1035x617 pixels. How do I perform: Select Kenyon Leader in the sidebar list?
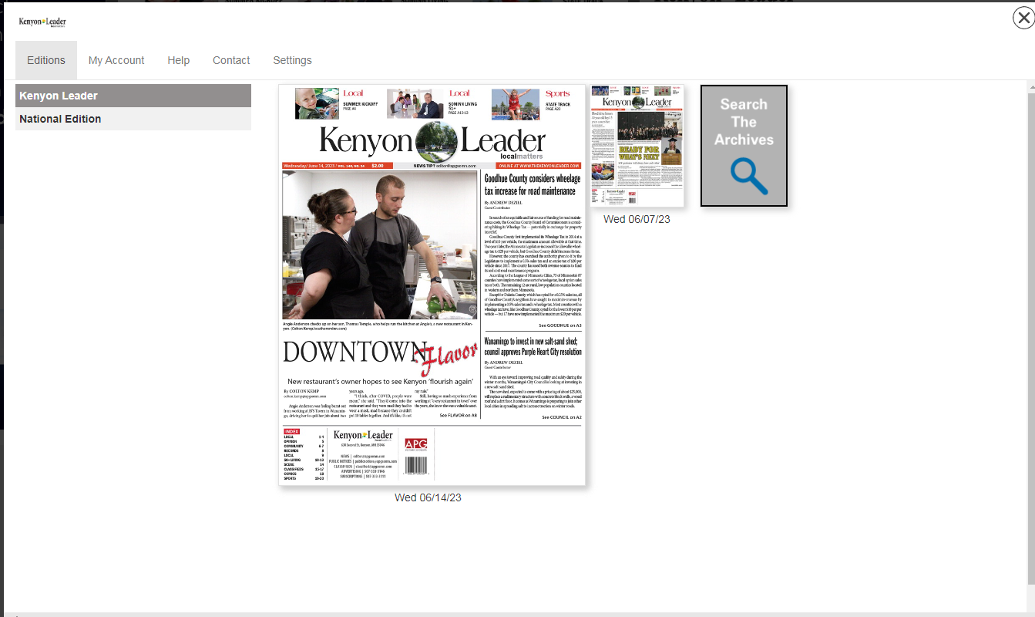click(x=133, y=96)
